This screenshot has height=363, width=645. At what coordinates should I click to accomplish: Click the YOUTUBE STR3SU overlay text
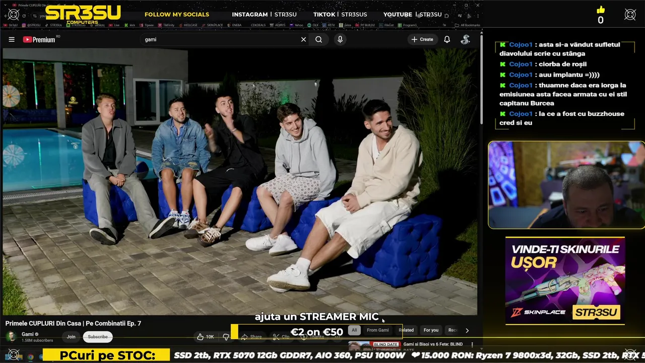click(412, 15)
